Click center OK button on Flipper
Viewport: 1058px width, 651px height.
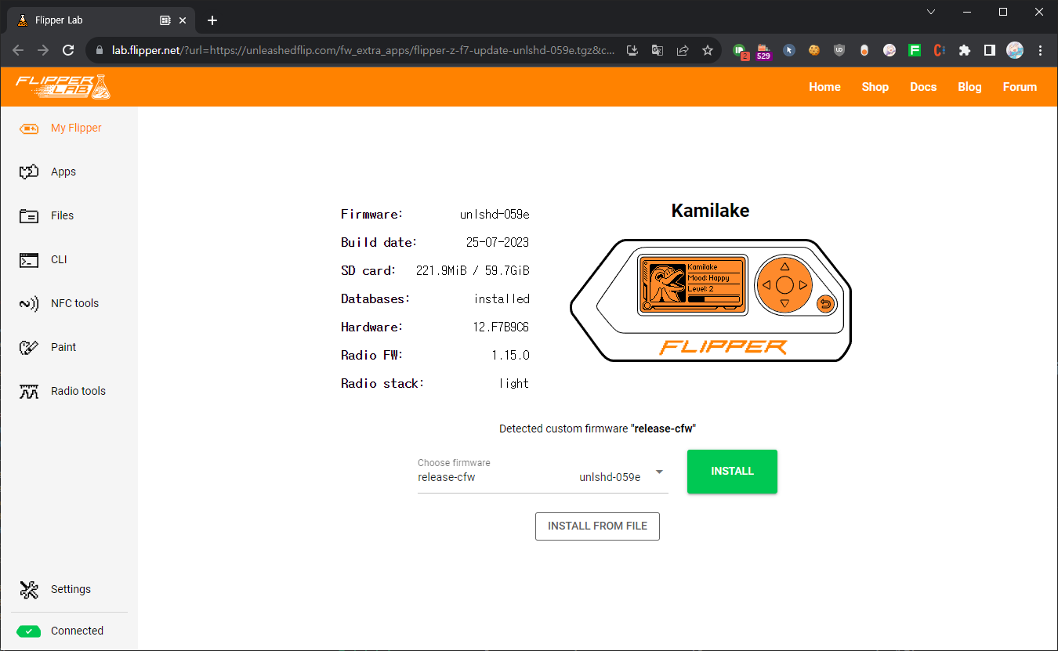[784, 285]
